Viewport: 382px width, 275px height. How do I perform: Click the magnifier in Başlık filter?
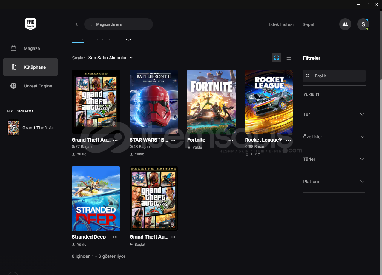(308, 76)
